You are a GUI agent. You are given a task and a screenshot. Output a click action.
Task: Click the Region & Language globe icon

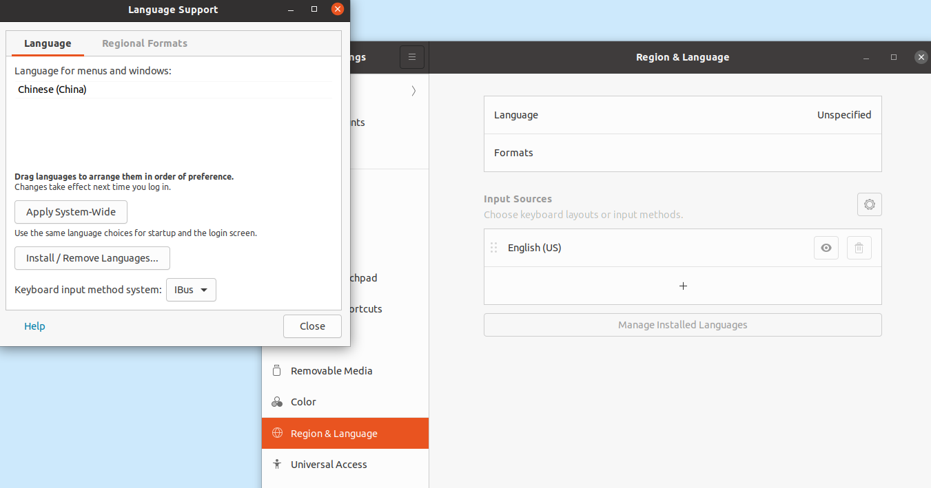(x=278, y=433)
